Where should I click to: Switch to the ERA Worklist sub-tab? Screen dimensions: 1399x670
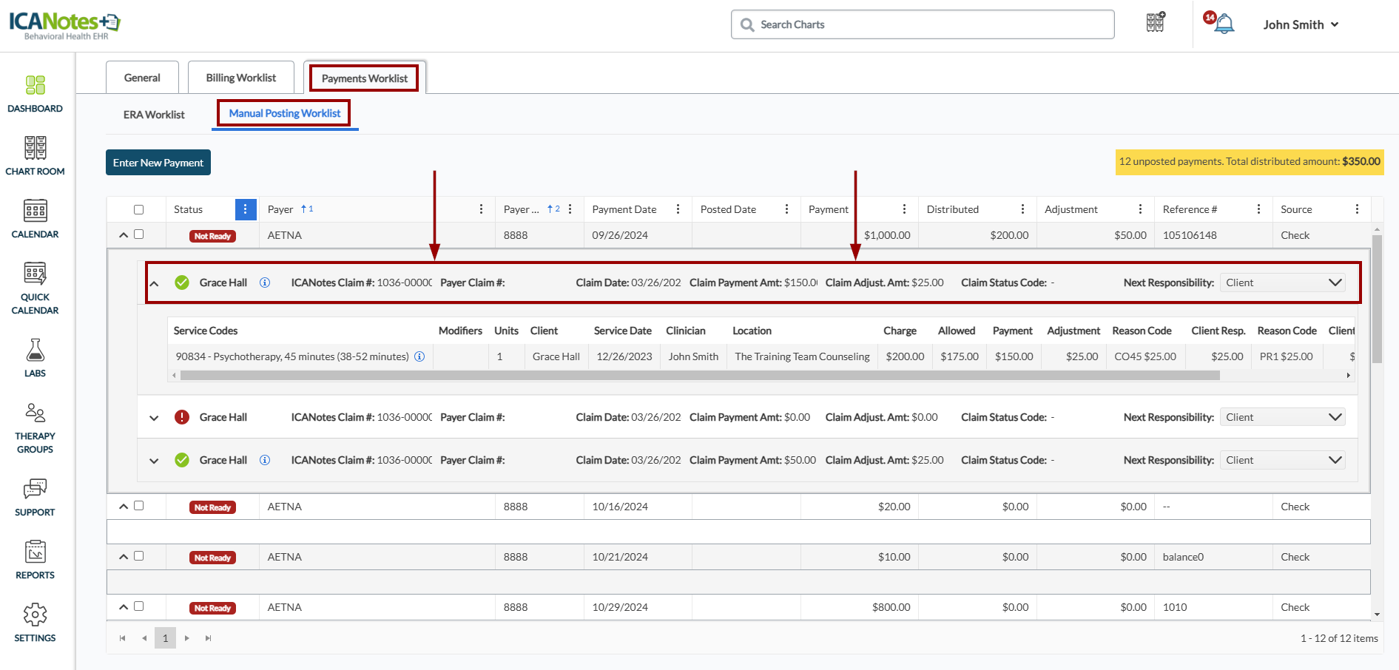154,115
